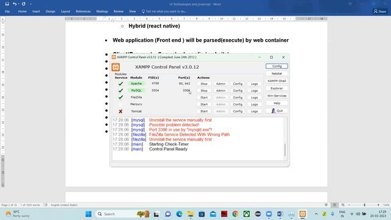Click Apache module name label

click(136, 84)
